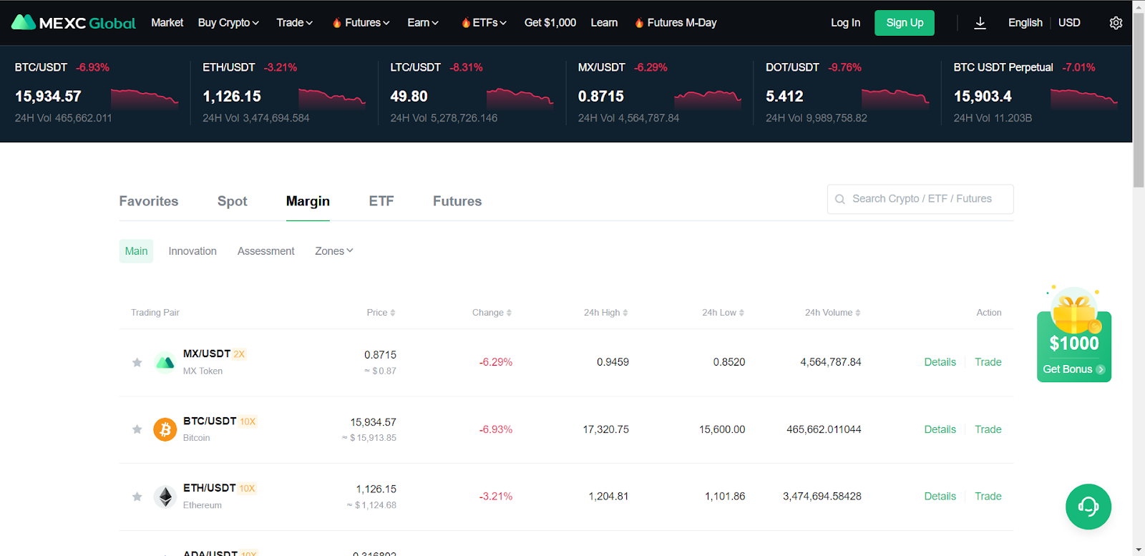This screenshot has height=556, width=1145.
Task: Click Trade for BTC/USDT
Action: click(988, 429)
